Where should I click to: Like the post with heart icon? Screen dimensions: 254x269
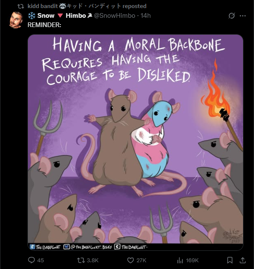tap(130, 260)
